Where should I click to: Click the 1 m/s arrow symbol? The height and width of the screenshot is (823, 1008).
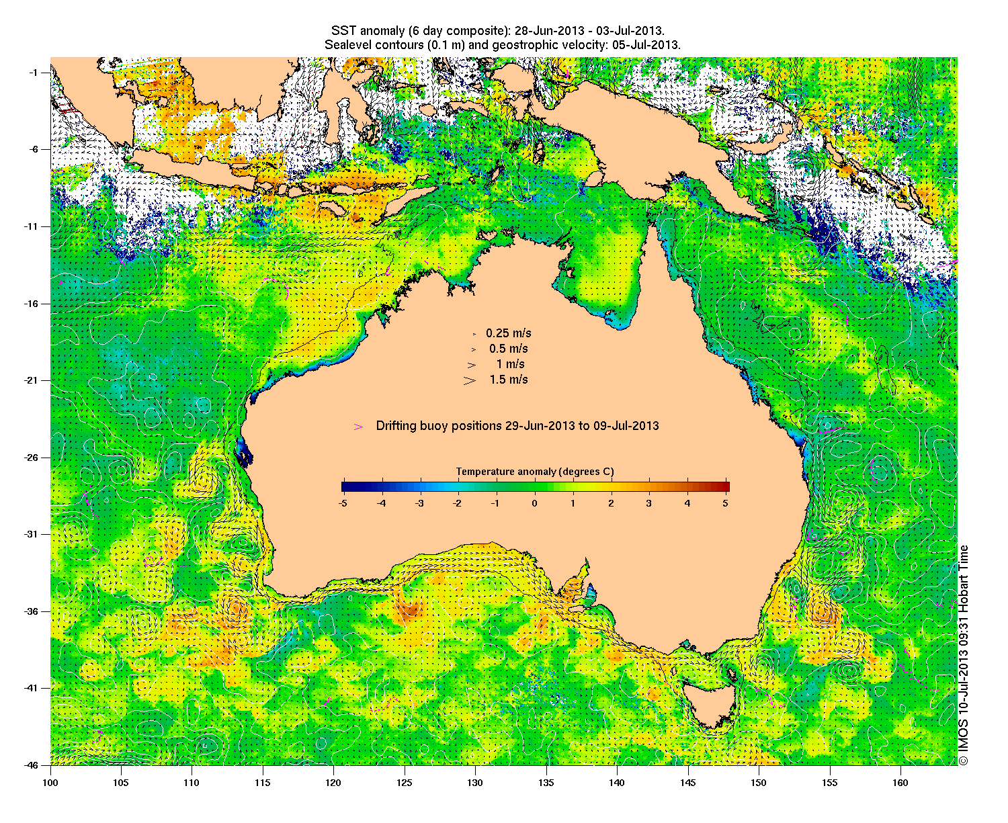pyautogui.click(x=472, y=365)
